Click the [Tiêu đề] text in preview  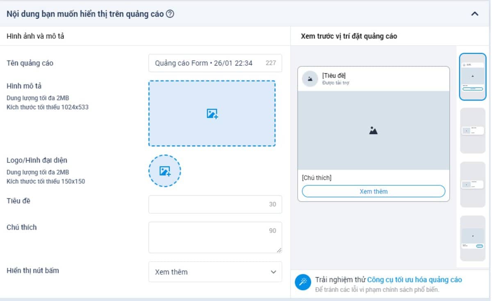click(334, 75)
